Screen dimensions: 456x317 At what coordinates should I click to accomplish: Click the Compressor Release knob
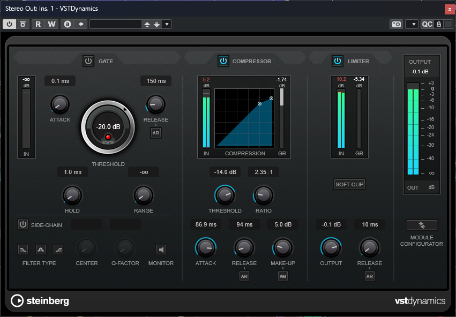coord(244,248)
